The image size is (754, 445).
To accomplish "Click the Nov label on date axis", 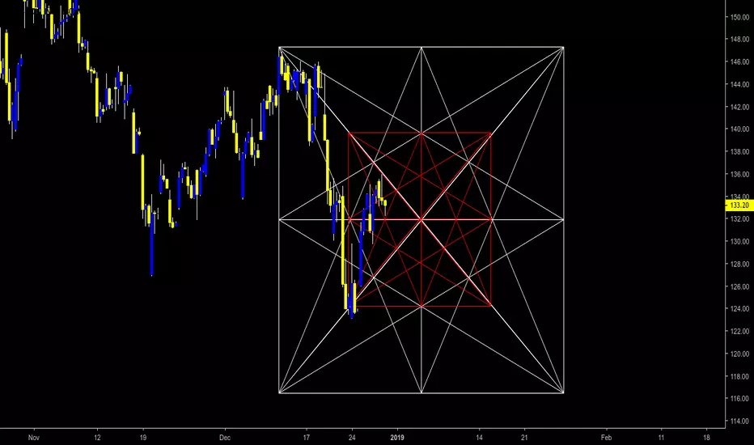I will tap(34, 437).
